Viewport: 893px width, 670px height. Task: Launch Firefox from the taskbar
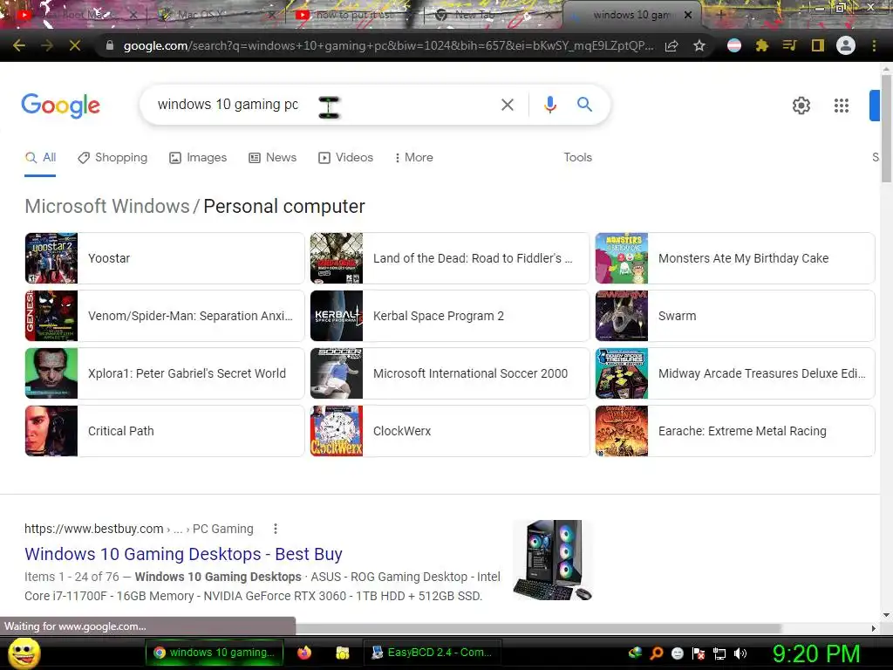304,653
